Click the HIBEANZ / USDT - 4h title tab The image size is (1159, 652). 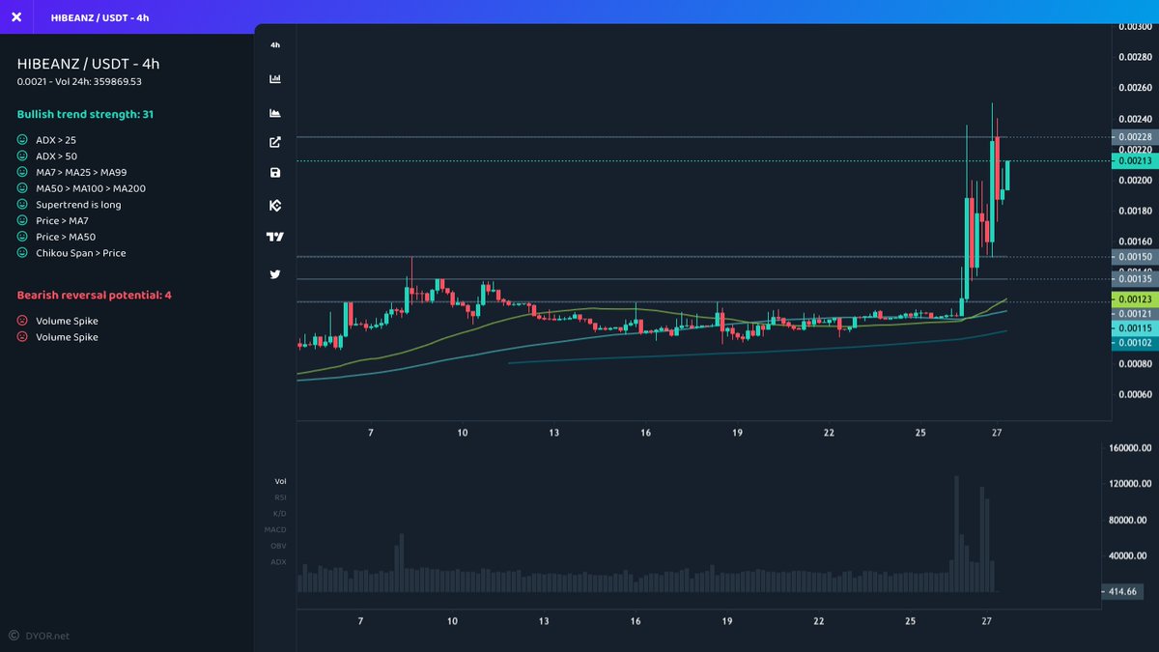[x=100, y=17]
